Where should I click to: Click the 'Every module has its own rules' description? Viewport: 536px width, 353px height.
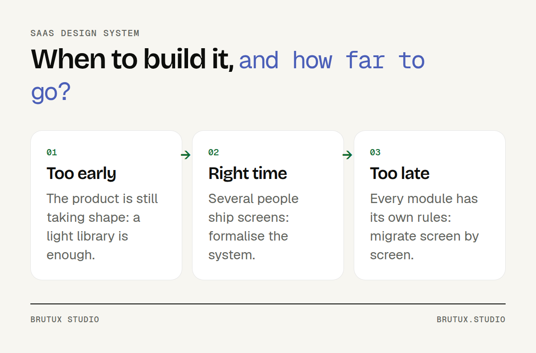pos(424,227)
